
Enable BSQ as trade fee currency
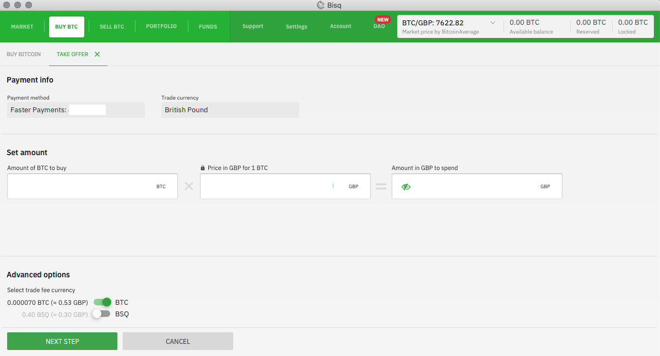[x=101, y=314]
